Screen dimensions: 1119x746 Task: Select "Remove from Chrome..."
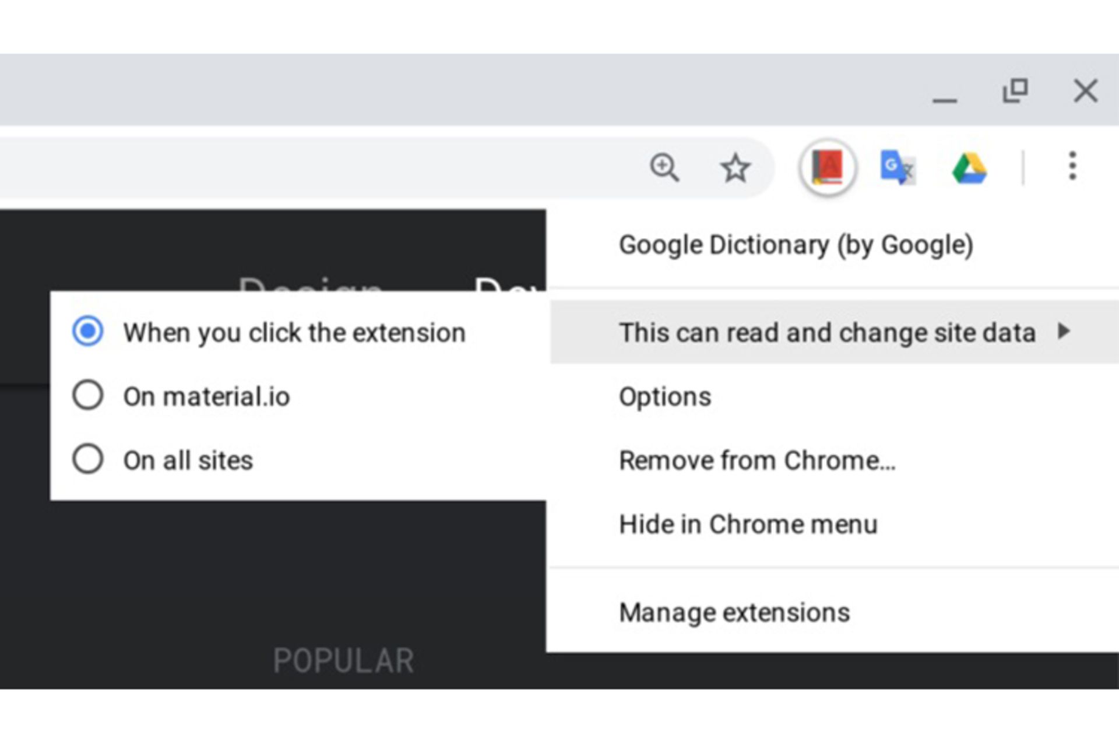(x=757, y=460)
